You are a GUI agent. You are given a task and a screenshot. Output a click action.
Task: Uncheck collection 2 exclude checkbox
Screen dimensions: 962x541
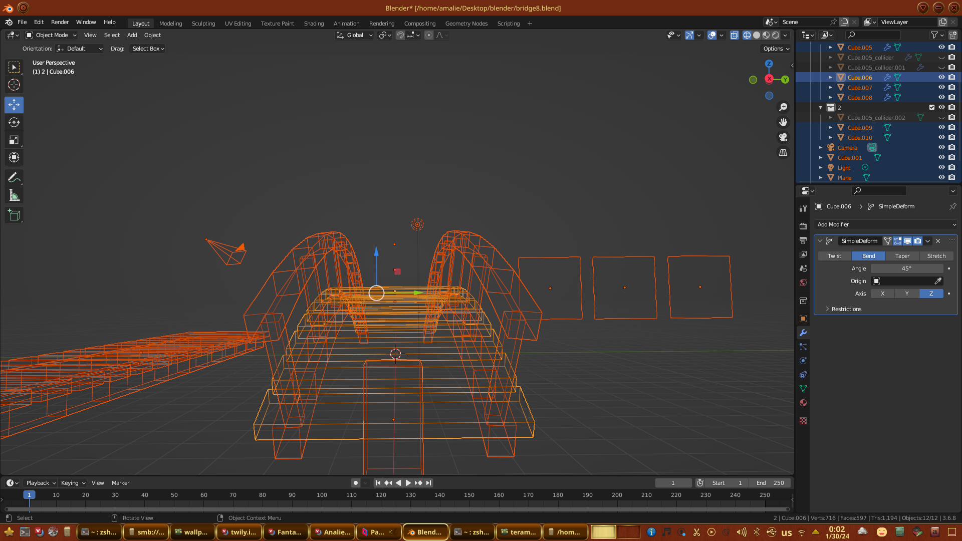coord(932,107)
